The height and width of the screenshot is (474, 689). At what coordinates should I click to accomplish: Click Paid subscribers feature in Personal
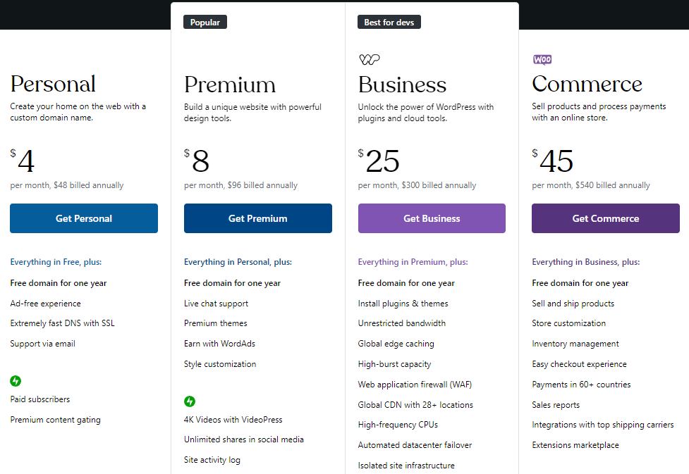(40, 399)
